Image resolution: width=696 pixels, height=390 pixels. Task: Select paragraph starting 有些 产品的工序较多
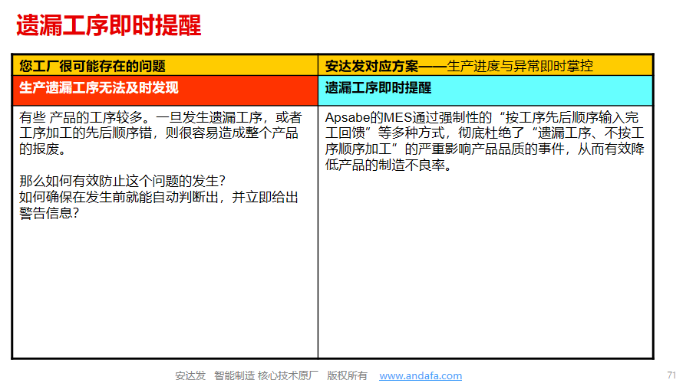click(x=160, y=133)
